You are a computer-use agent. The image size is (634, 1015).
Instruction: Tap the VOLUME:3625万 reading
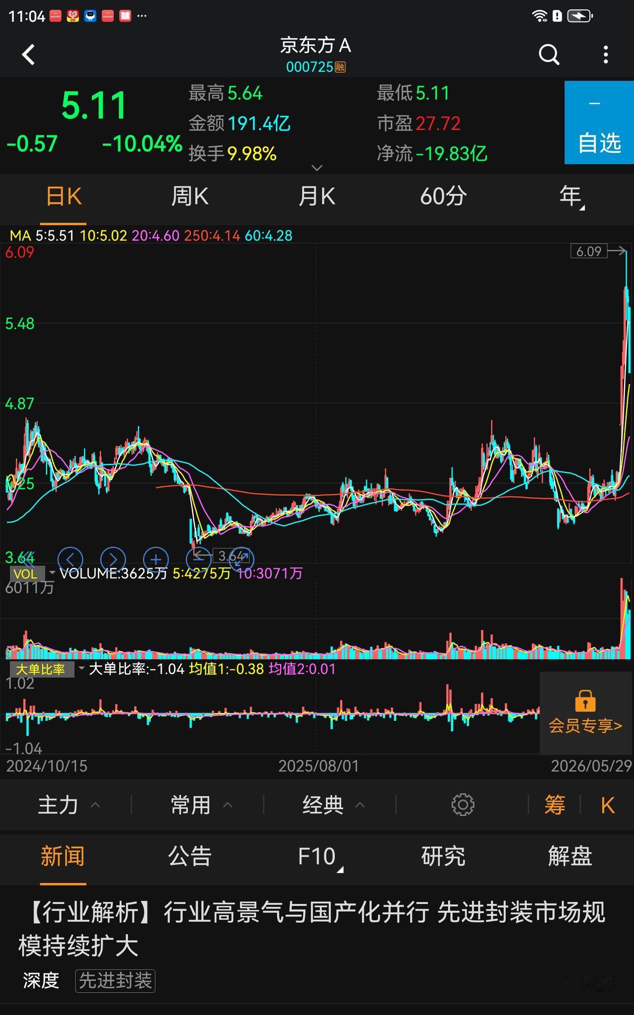113,573
